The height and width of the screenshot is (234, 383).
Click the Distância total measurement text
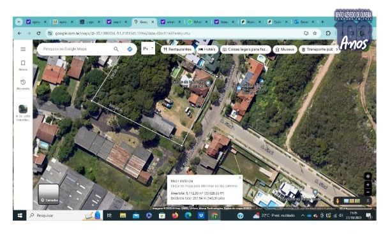point(197,198)
